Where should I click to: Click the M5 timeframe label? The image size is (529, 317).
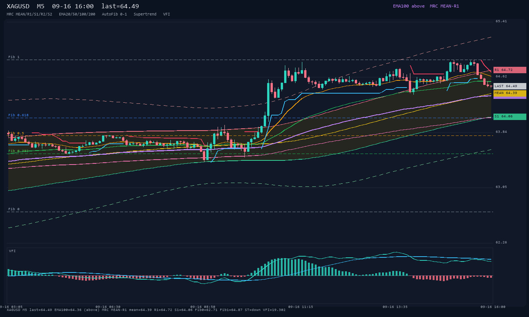[x=40, y=6]
